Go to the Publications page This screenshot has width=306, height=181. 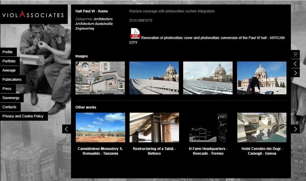coord(12,80)
